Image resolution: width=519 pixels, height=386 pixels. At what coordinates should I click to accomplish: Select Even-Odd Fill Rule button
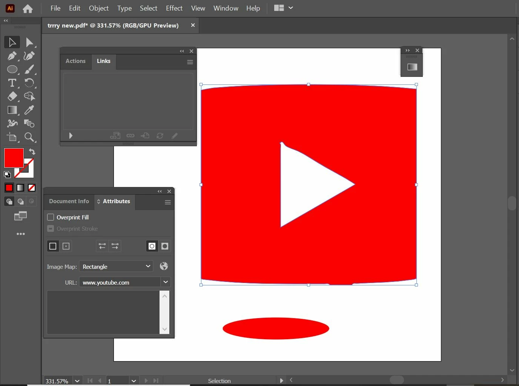[165, 246]
